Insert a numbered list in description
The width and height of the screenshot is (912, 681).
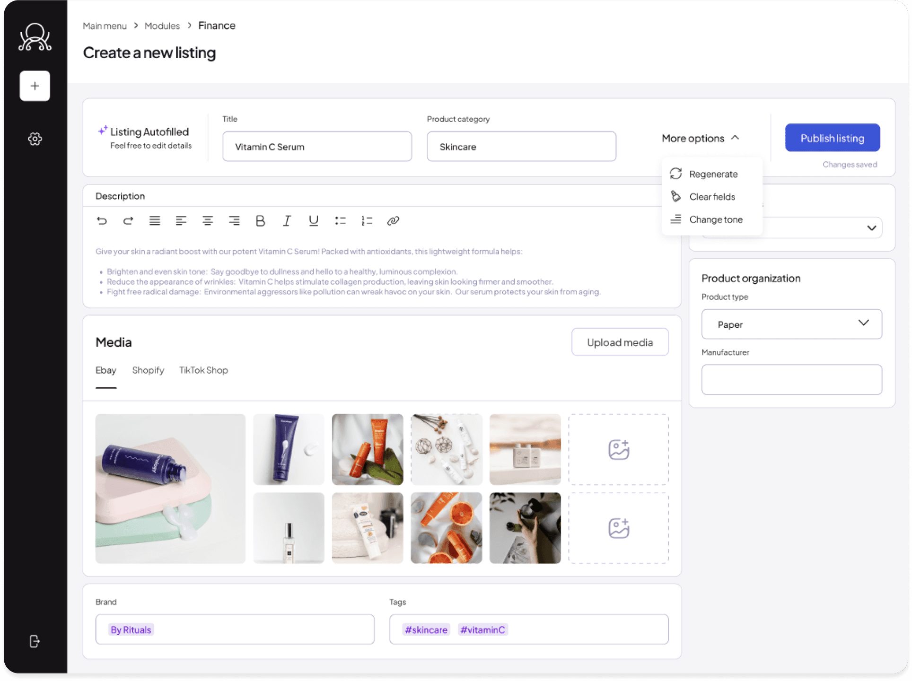click(x=367, y=221)
